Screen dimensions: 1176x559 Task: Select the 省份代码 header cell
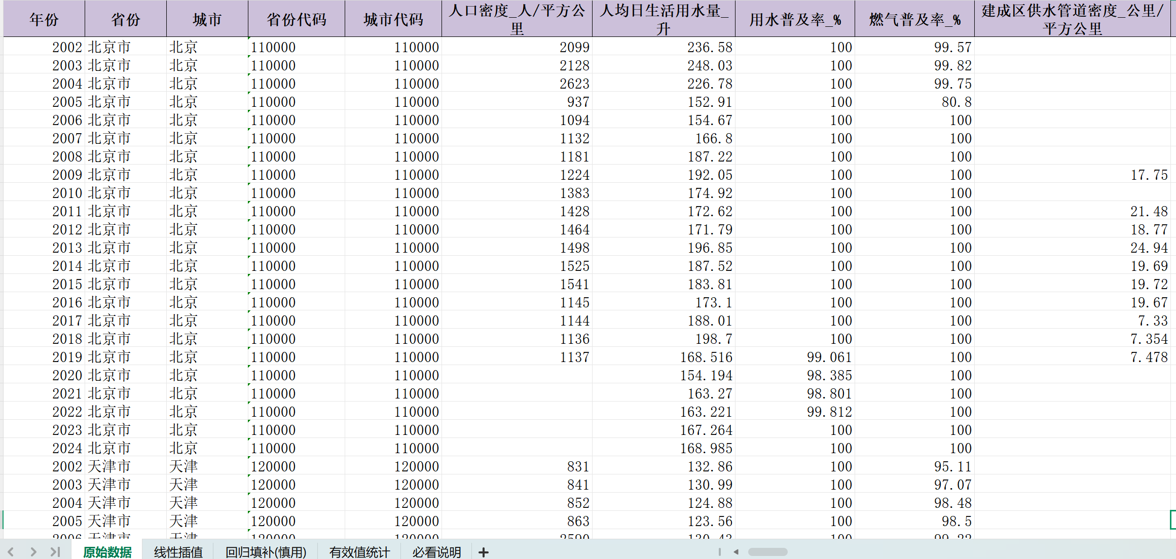click(296, 19)
